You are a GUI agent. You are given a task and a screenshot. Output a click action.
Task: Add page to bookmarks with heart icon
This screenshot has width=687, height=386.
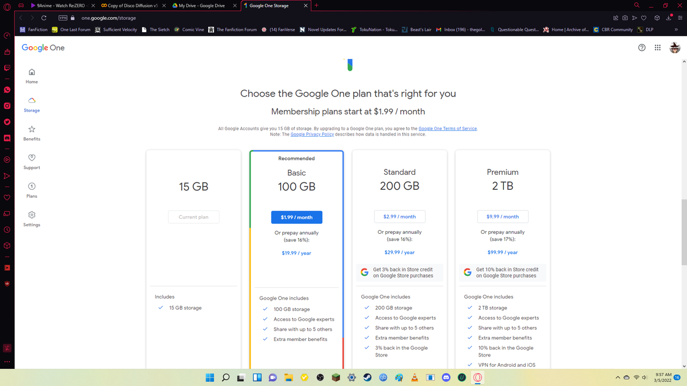click(x=643, y=18)
